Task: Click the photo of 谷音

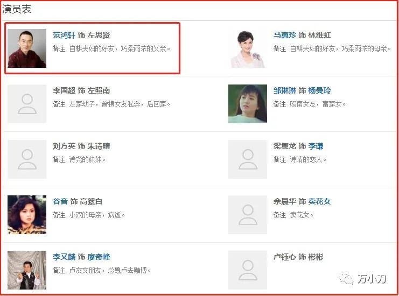Action: [x=27, y=215]
